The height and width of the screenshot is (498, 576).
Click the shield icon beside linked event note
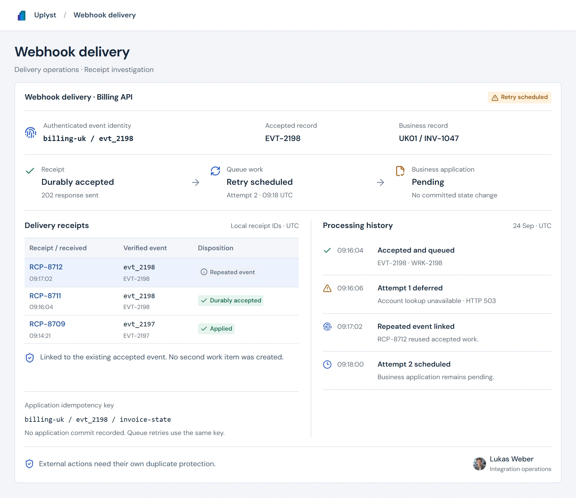[x=30, y=358]
